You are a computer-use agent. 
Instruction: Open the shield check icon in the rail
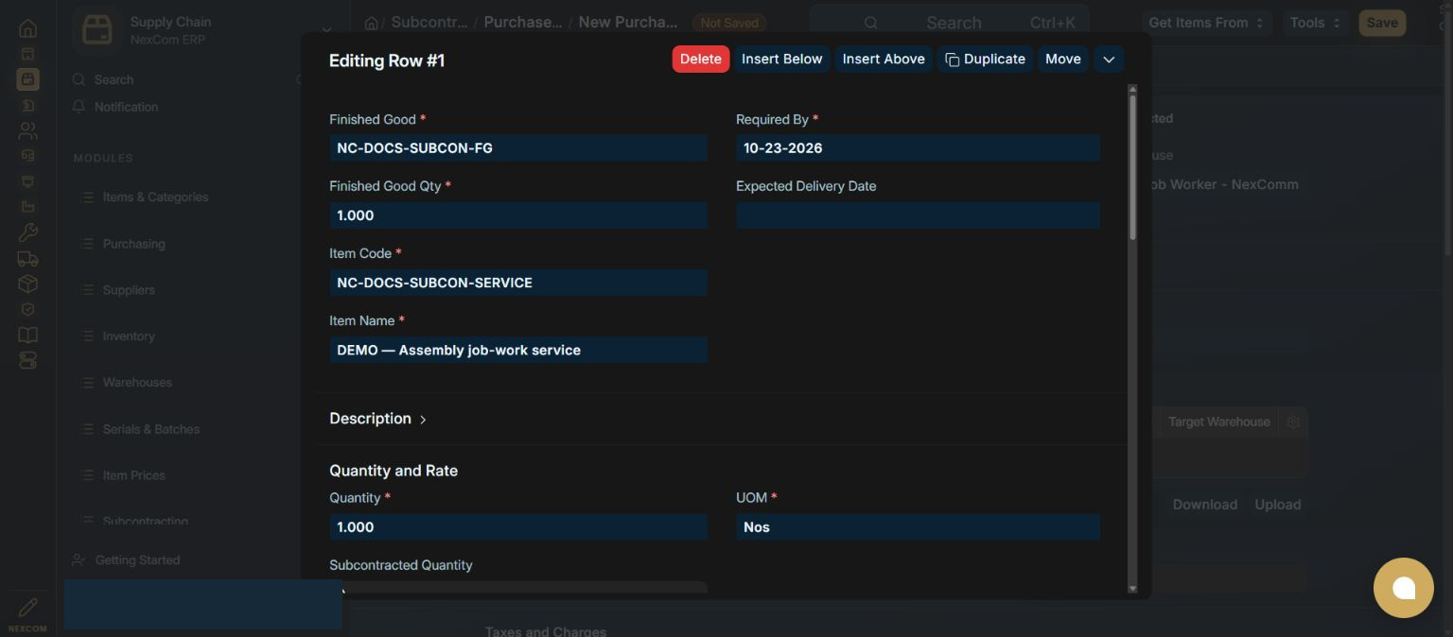click(27, 309)
